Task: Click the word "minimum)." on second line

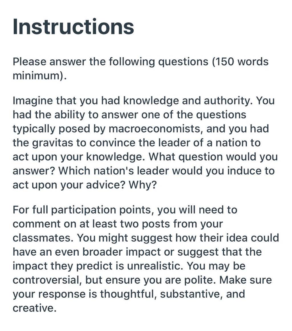Action: pyautogui.click(x=40, y=76)
